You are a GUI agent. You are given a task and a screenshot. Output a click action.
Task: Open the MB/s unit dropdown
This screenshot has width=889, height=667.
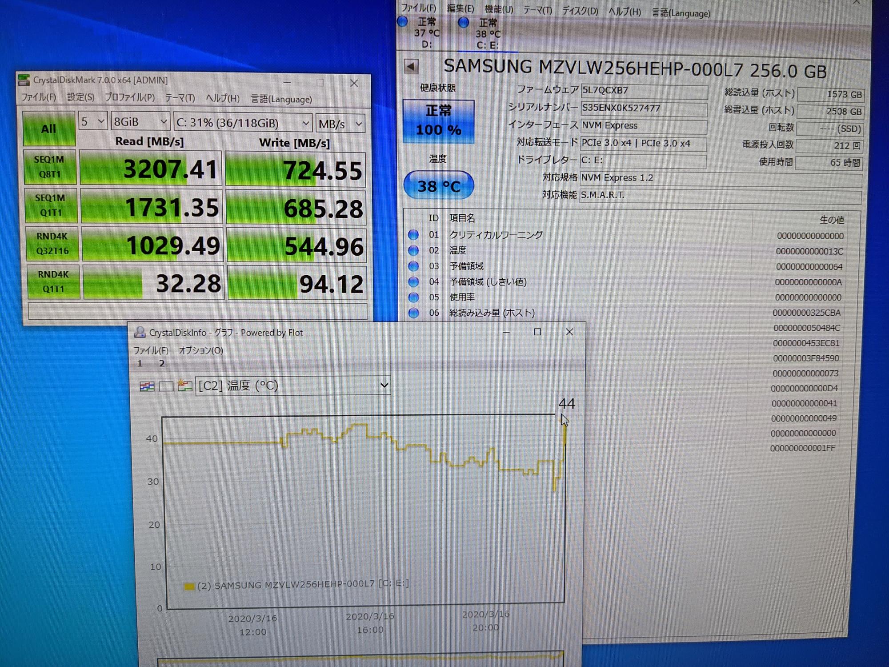340,124
